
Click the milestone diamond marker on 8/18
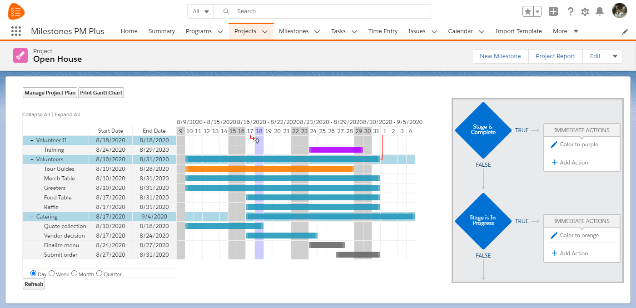click(x=258, y=141)
